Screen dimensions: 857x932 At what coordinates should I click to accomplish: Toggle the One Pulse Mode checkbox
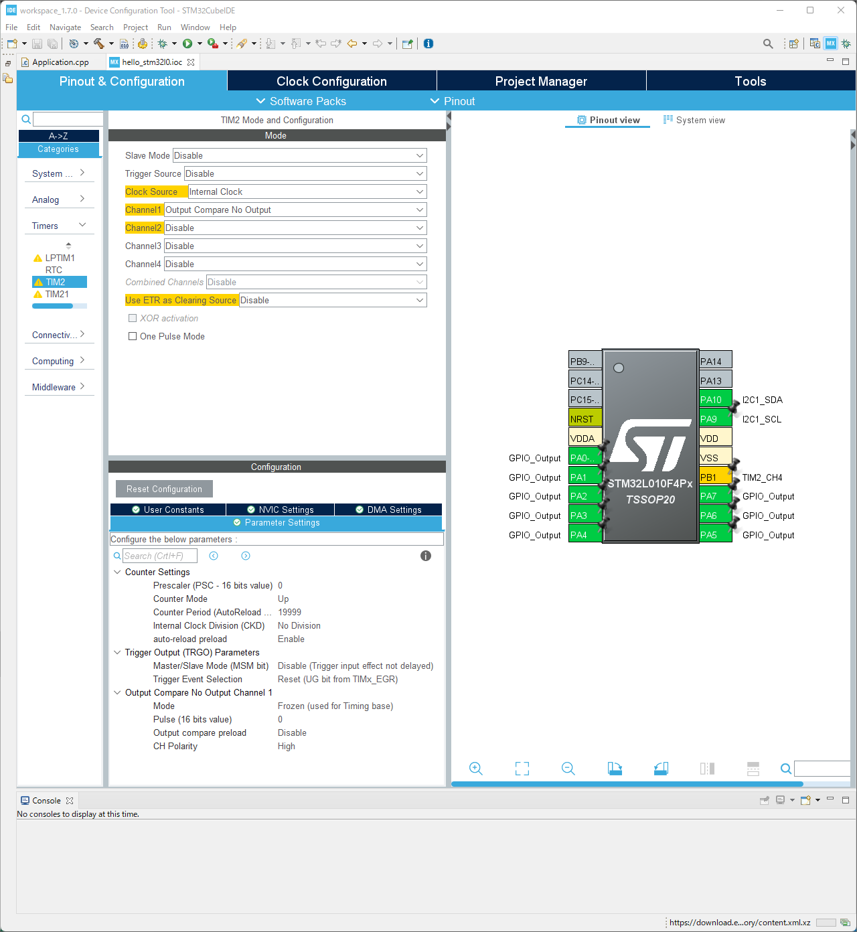tap(133, 336)
